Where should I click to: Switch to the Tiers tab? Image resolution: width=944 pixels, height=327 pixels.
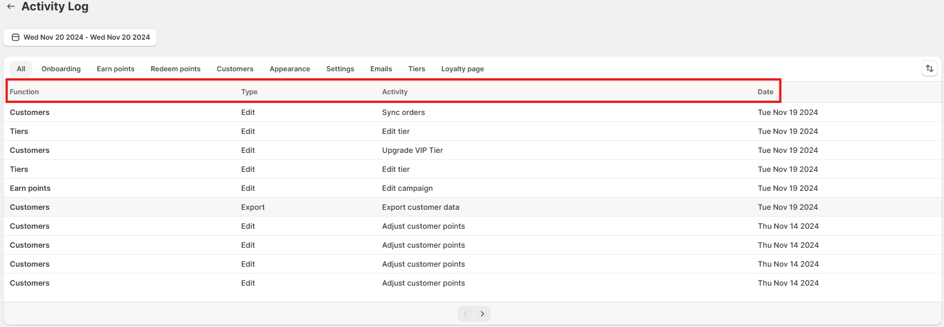click(x=417, y=69)
